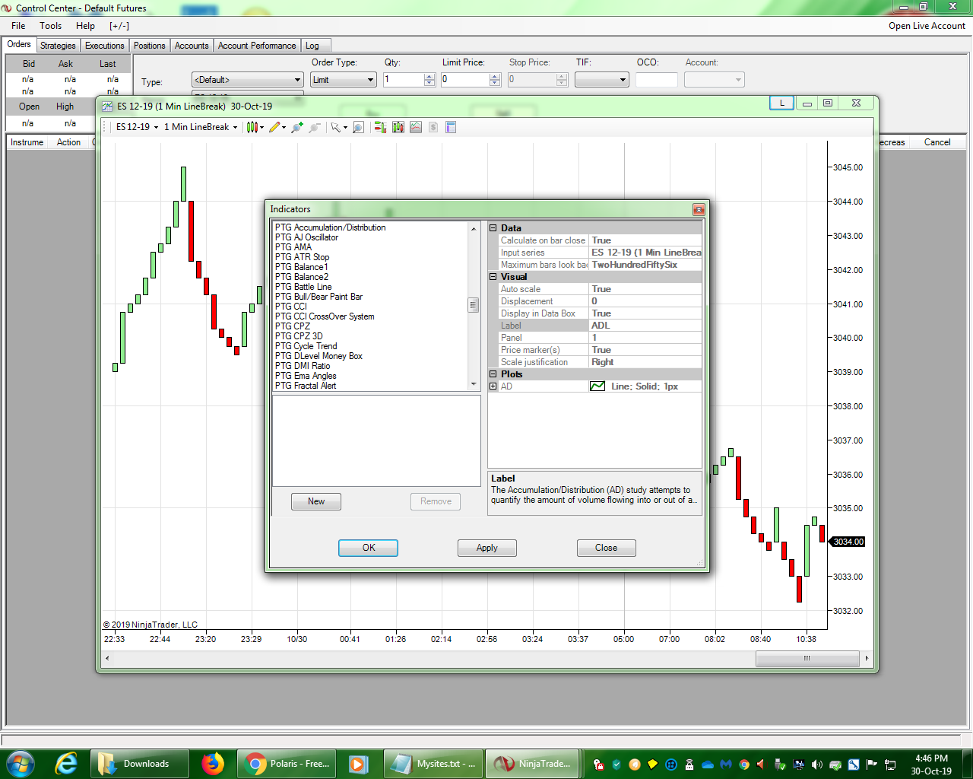Open Firefox from the taskbar
The width and height of the screenshot is (973, 779).
pyautogui.click(x=213, y=764)
